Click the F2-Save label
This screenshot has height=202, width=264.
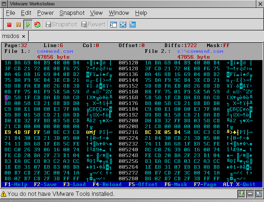coord(45,185)
